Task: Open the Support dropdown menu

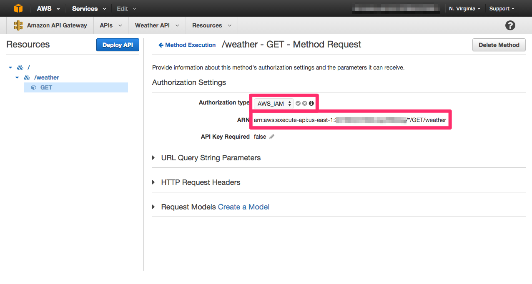Action: point(502,8)
